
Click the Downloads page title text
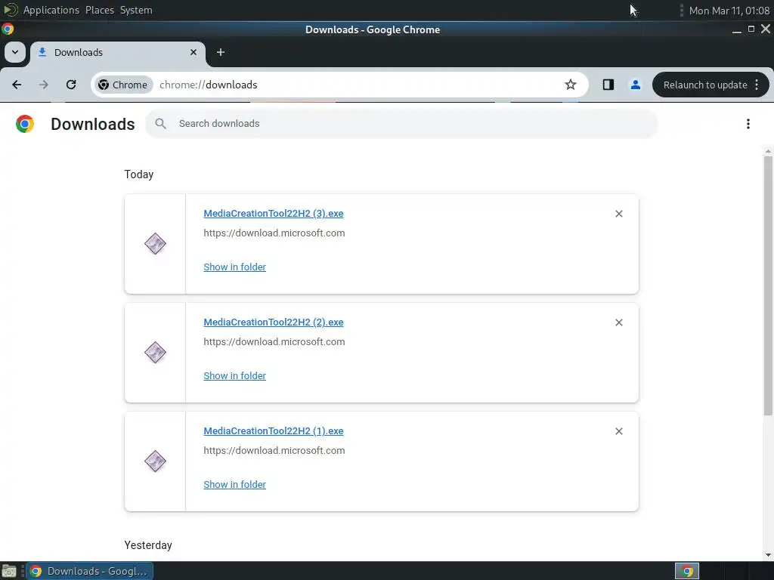93,124
